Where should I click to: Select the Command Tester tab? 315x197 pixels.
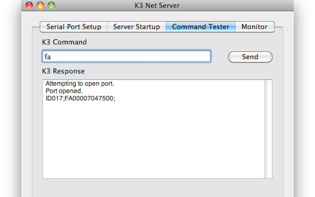pyautogui.click(x=200, y=27)
